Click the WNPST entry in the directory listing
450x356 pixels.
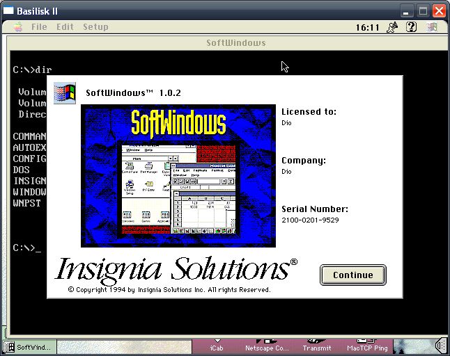coord(26,203)
